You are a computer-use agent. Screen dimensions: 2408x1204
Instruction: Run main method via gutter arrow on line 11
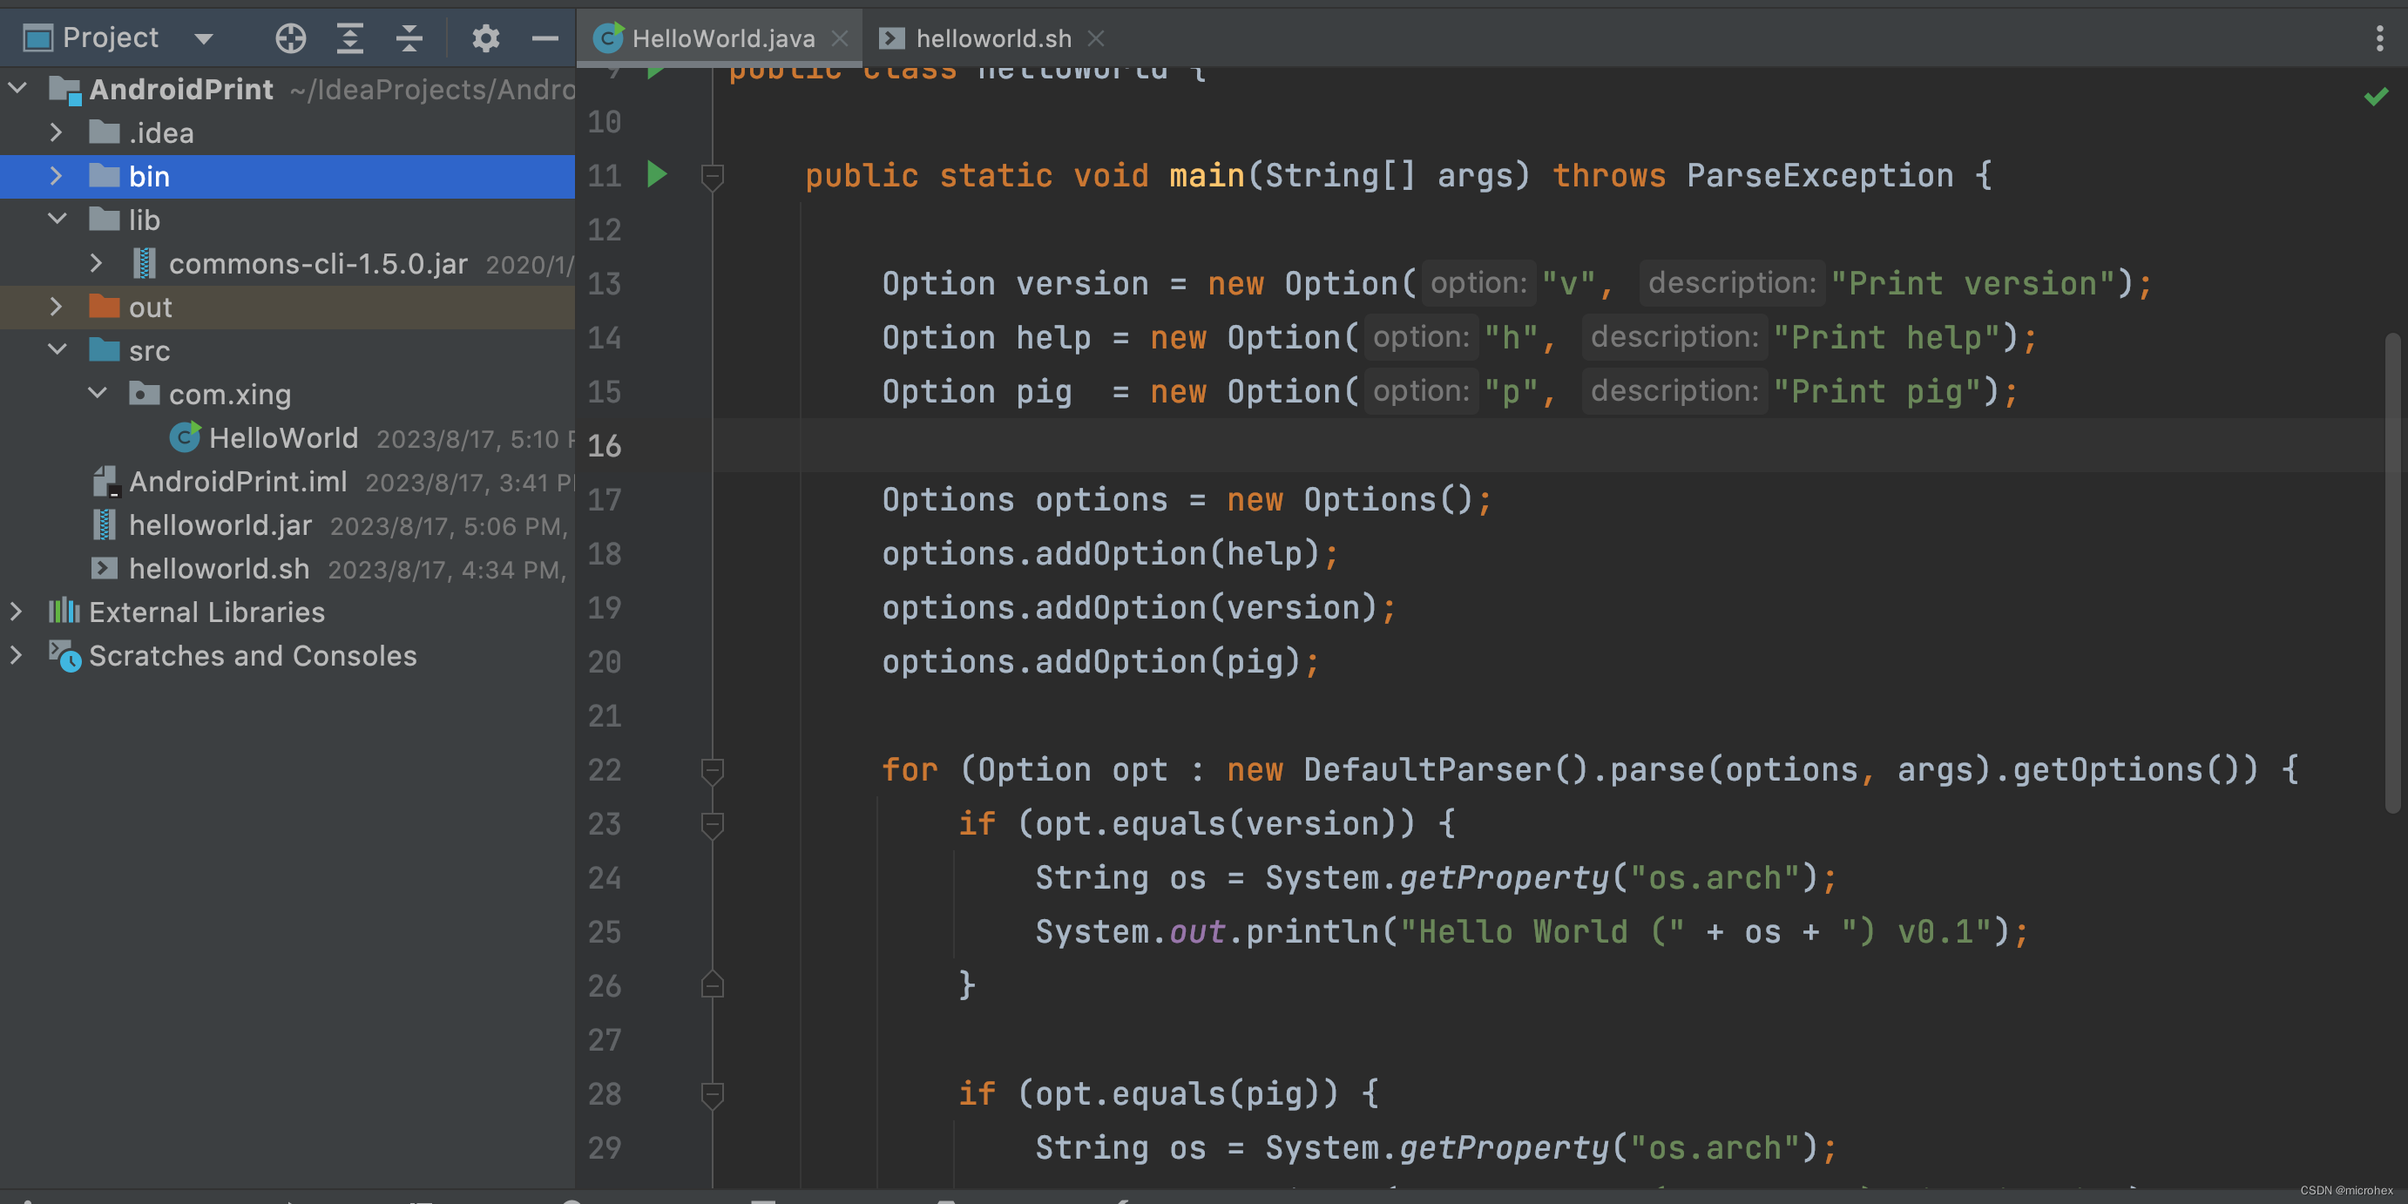pos(656,174)
